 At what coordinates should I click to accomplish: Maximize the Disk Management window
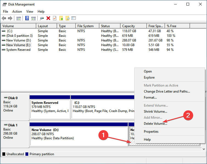point(188,4)
